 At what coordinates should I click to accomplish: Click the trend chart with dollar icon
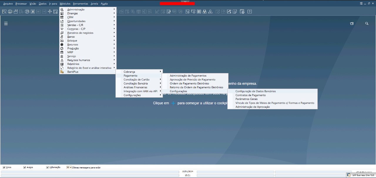click(x=229, y=12)
